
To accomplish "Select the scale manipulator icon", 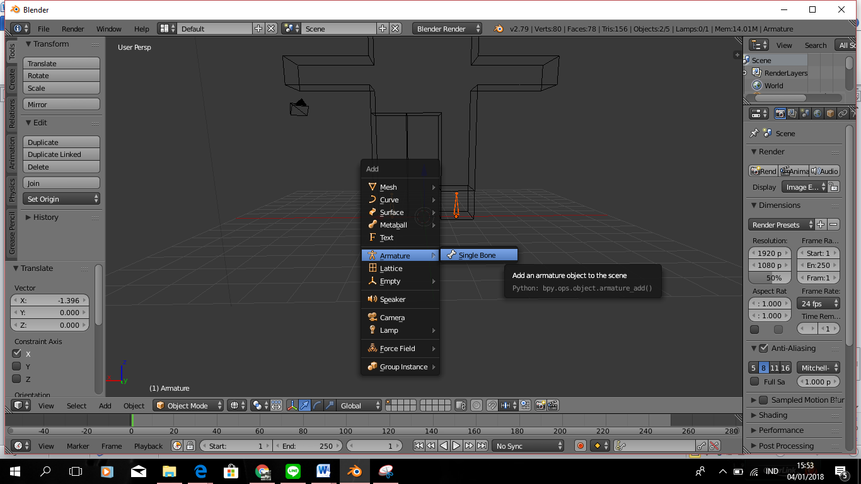I will tap(330, 406).
